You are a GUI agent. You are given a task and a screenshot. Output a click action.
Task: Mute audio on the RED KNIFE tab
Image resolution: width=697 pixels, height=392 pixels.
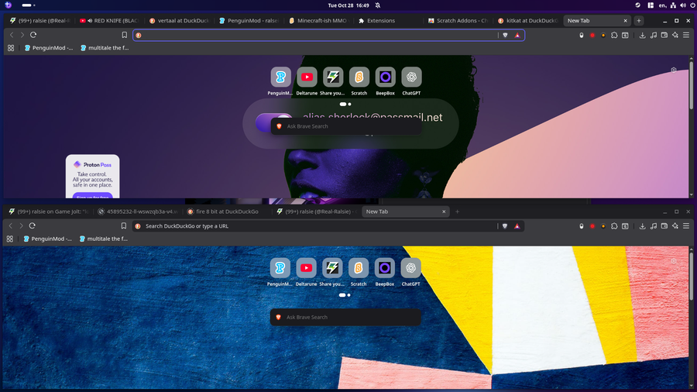(90, 20)
